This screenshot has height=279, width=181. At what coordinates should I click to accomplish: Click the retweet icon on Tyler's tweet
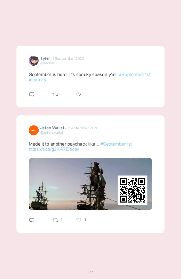(x=55, y=95)
